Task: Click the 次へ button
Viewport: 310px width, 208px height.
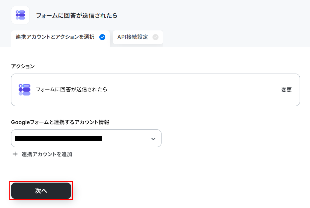Action: pos(41,191)
